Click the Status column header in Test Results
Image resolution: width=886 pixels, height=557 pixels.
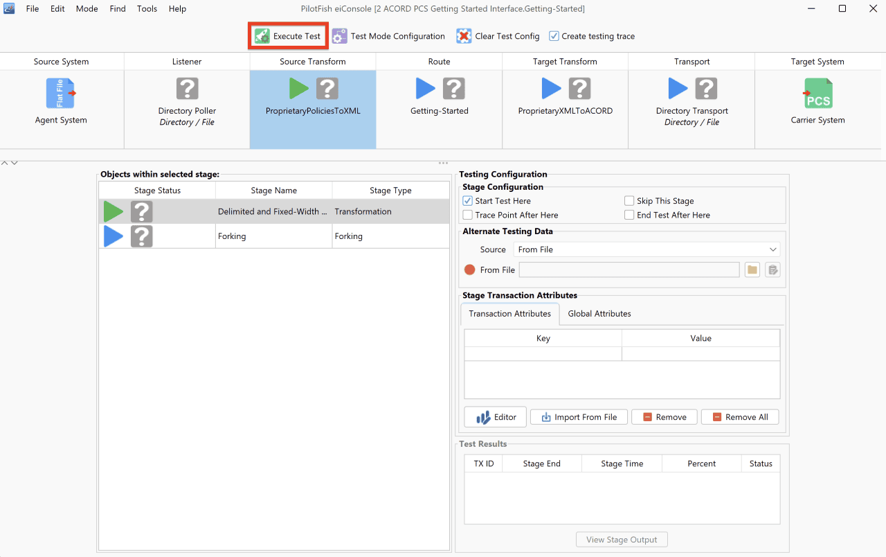(x=761, y=463)
